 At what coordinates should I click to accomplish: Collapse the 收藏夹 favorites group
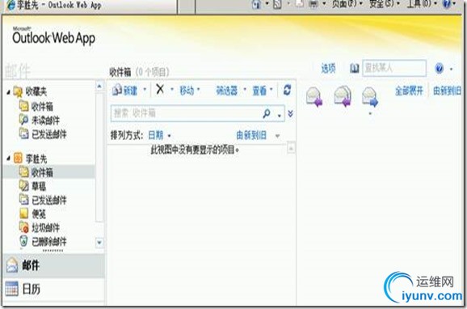point(8,92)
